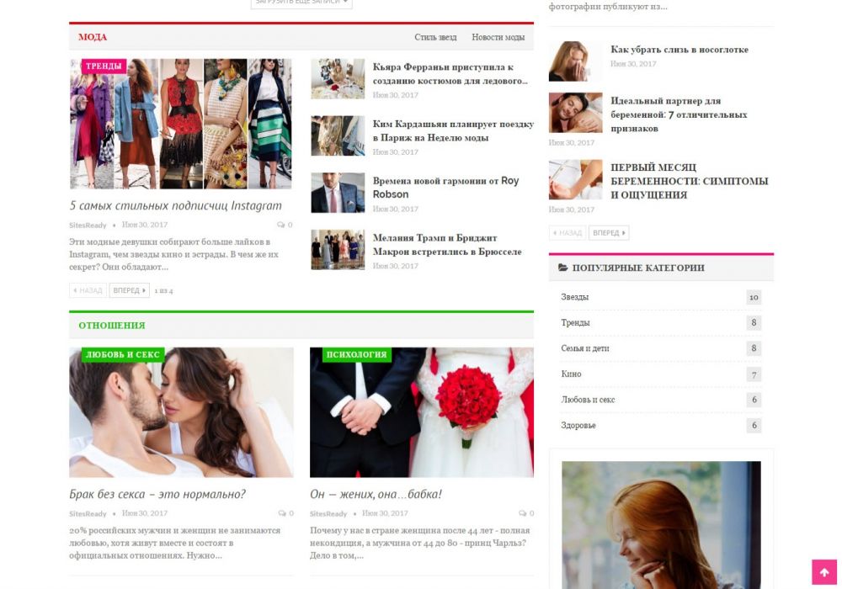This screenshot has width=842, height=589.
Task: Click the scroll-to-top arrow button
Action: point(823,572)
